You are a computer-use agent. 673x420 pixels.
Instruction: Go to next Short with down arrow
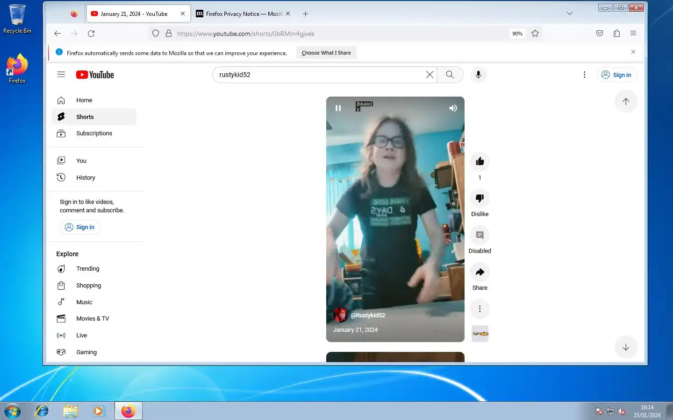[626, 347]
